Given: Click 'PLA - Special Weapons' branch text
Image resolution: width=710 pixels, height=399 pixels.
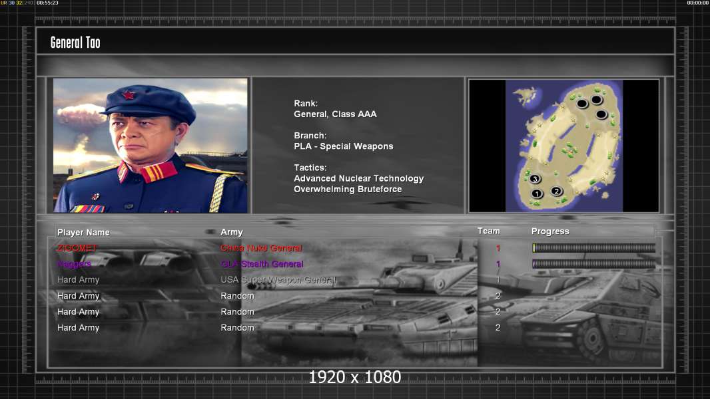Looking at the screenshot, I should pos(343,146).
